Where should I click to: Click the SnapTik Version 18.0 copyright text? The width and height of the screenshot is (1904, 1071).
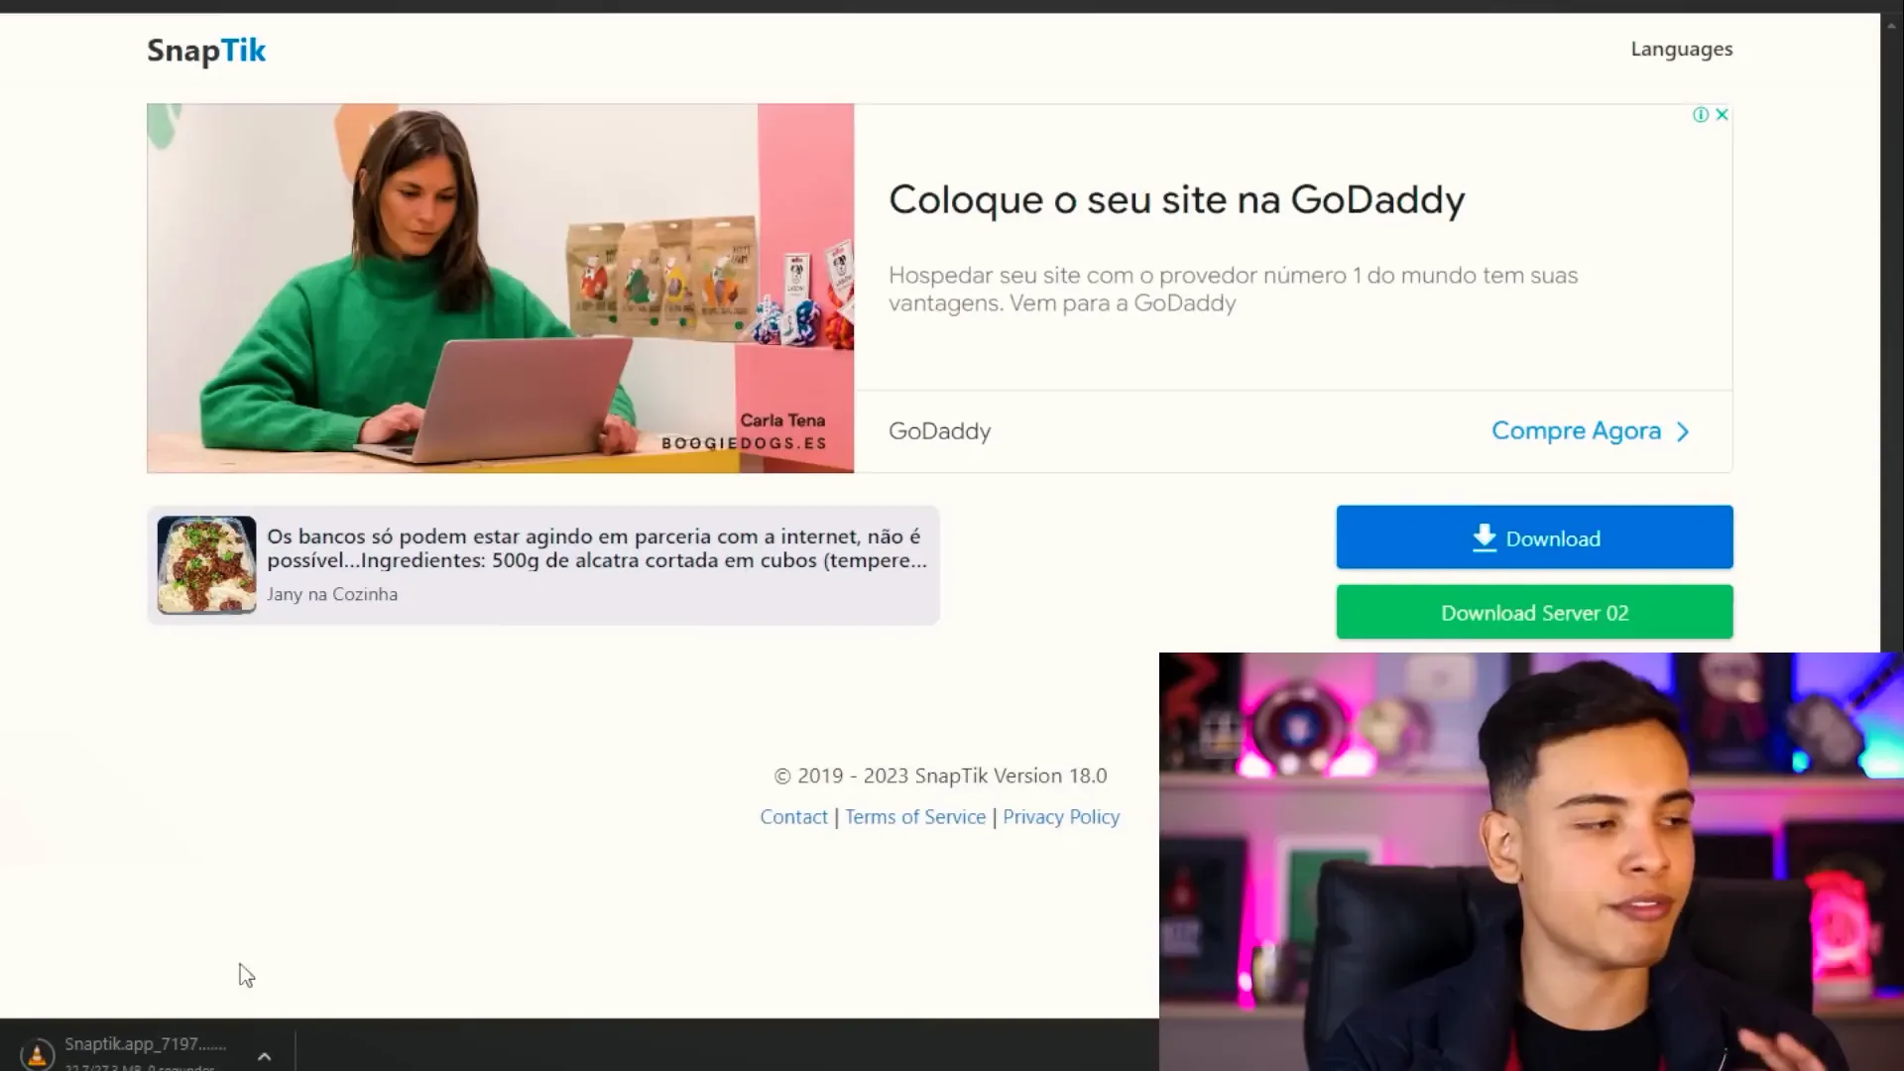[x=940, y=775]
